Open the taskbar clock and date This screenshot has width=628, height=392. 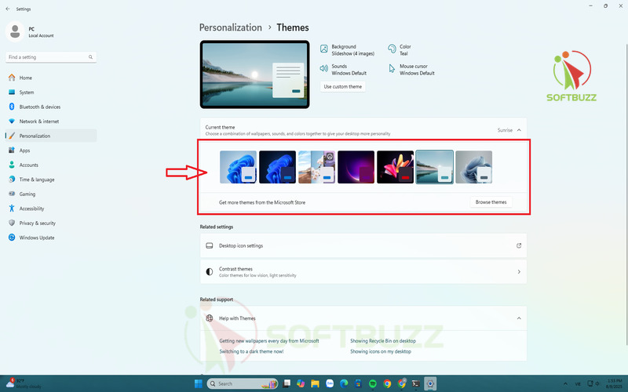[x=615, y=383]
